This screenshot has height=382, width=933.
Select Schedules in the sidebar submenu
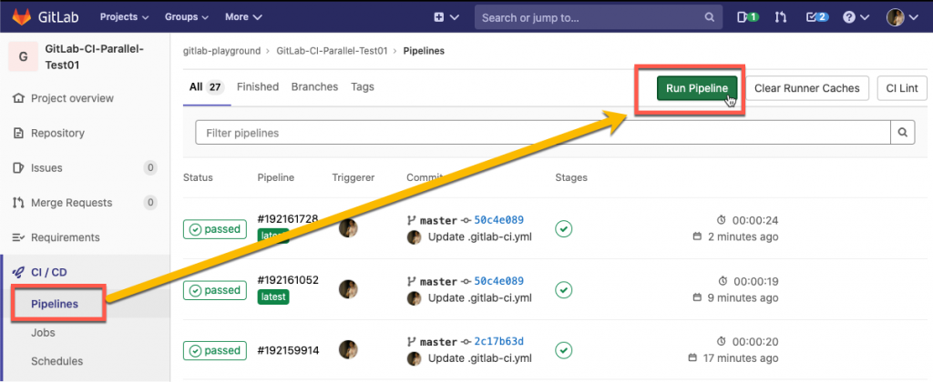pyautogui.click(x=56, y=360)
